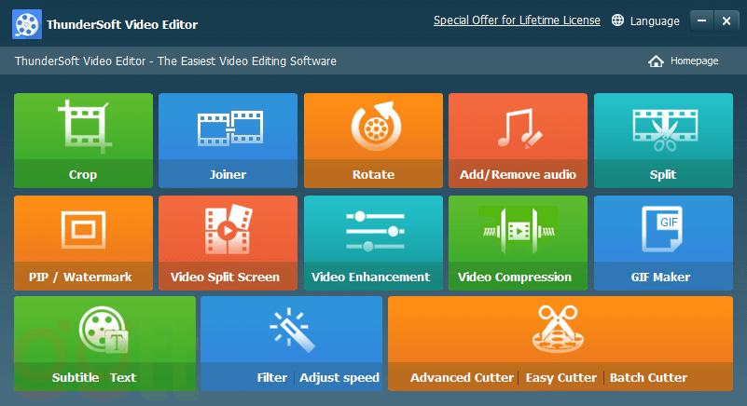
Task: Select Adjust speed option
Action: [340, 378]
